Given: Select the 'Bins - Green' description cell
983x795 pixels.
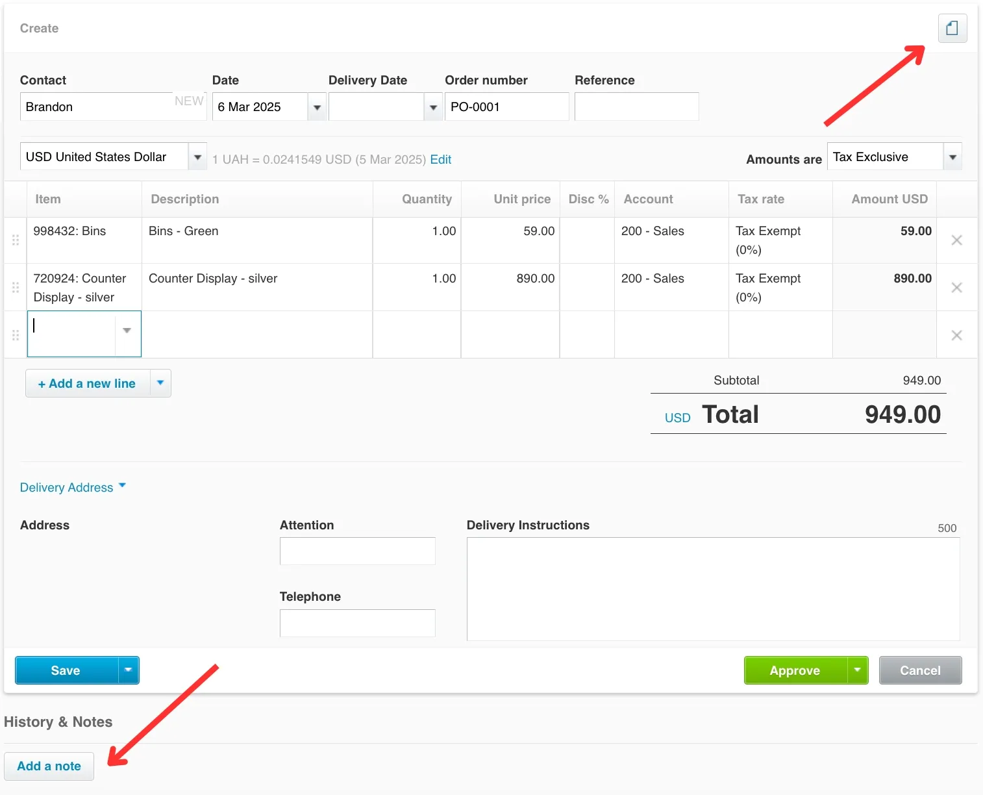Looking at the screenshot, I should click(257, 240).
